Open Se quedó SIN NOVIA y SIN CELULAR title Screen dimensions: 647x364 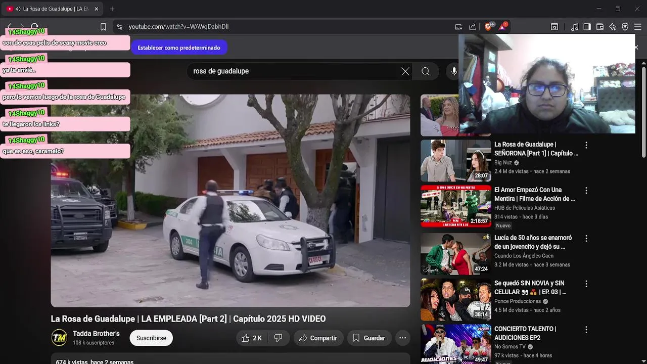tap(530, 288)
